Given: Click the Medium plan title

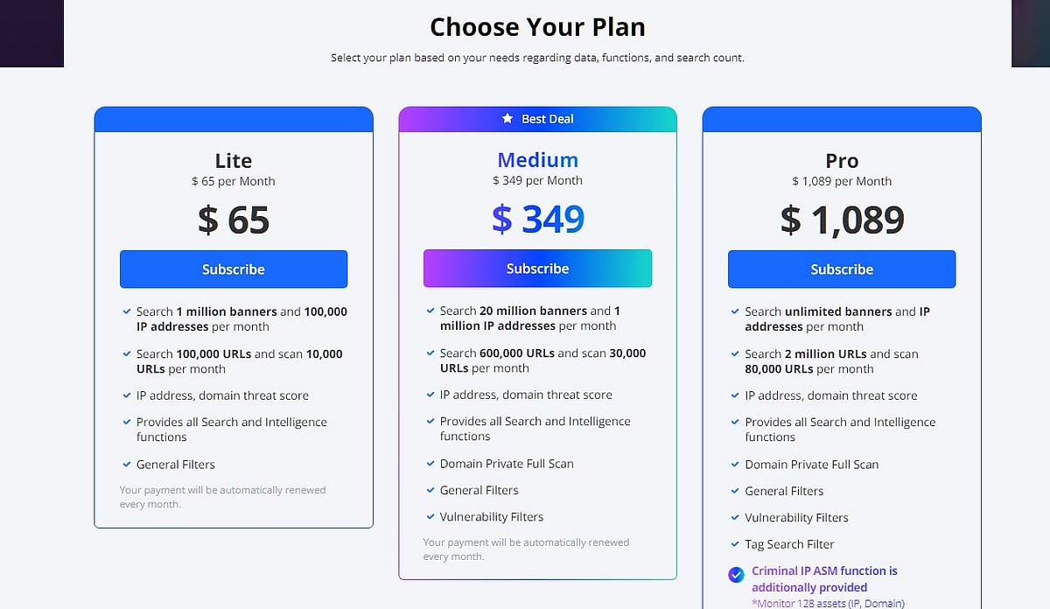Looking at the screenshot, I should tap(537, 160).
